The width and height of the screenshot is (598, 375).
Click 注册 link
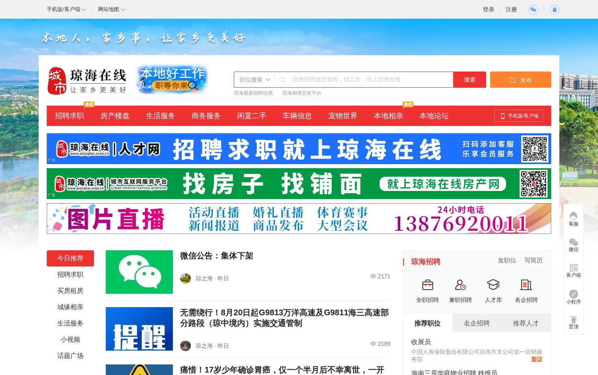(x=511, y=9)
